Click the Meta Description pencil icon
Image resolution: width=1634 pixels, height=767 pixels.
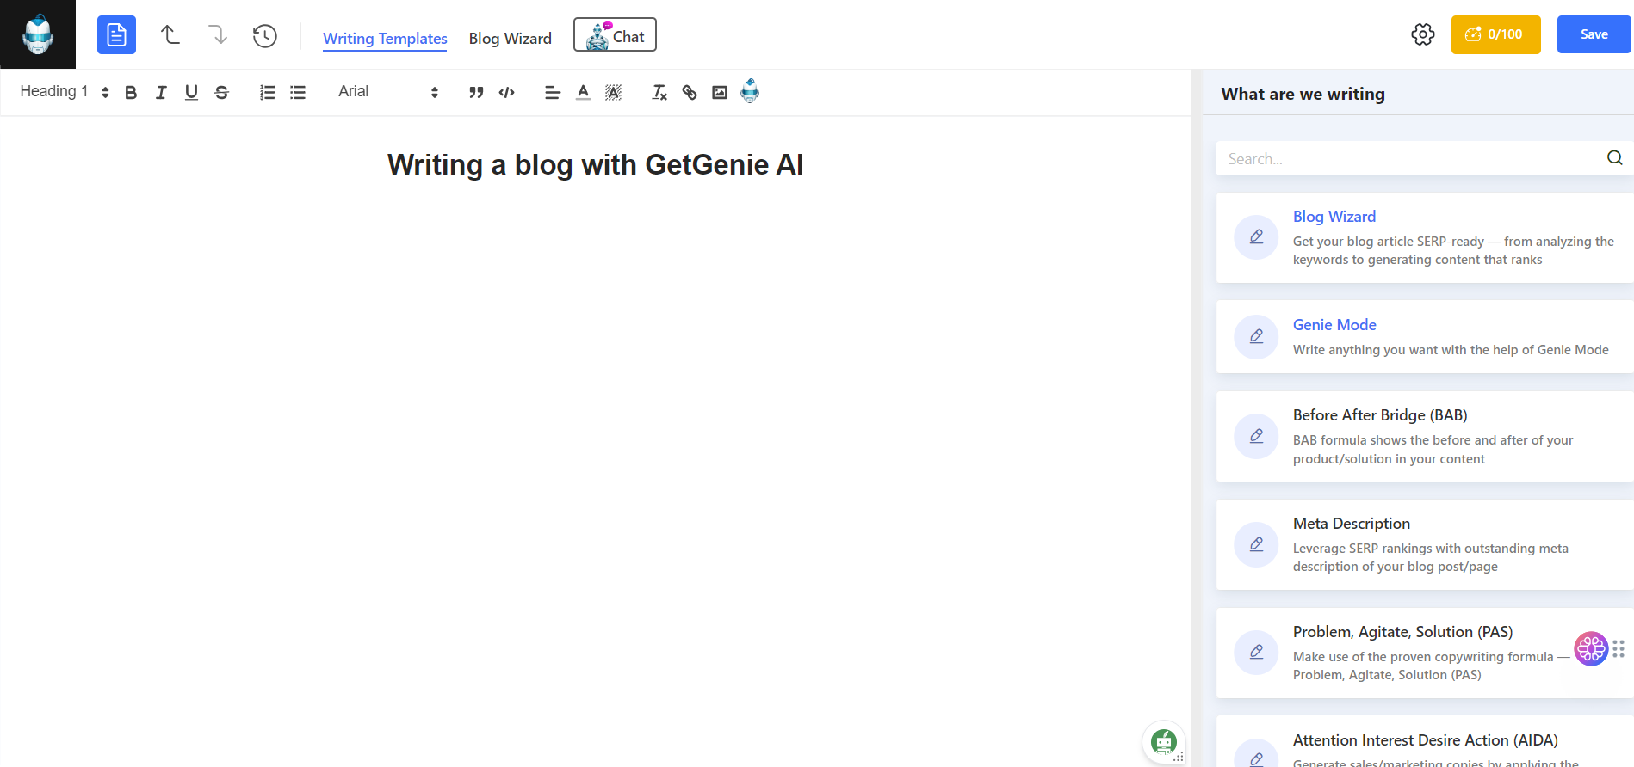1256,544
